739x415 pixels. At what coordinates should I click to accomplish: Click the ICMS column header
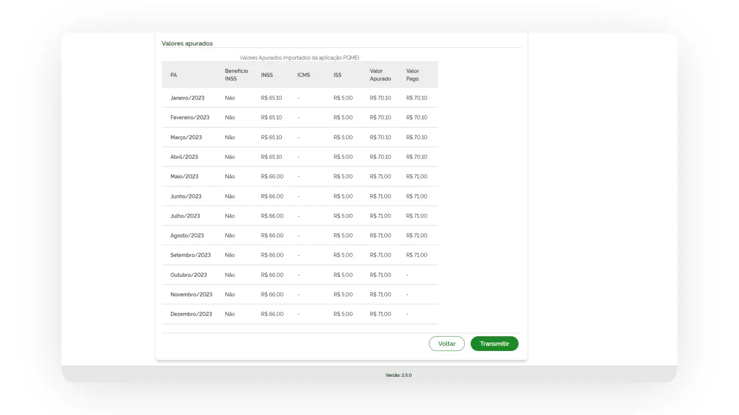pos(303,75)
